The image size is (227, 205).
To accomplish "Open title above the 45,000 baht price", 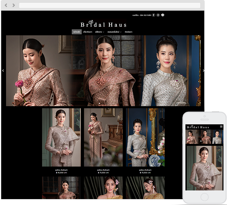I will (x=62, y=170).
